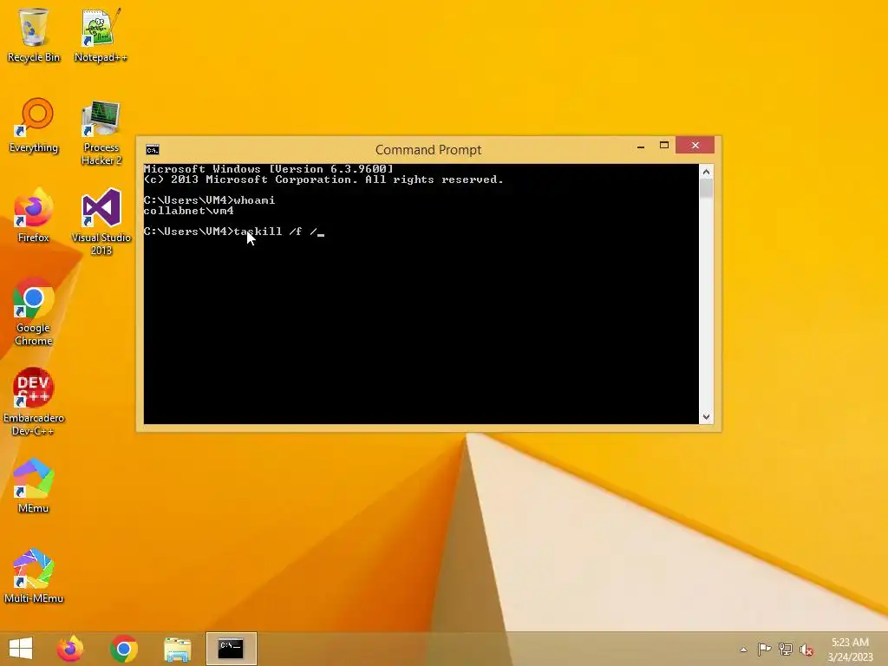The height and width of the screenshot is (666, 888).
Task: Open the Start menu Windows button
Action: point(21,649)
